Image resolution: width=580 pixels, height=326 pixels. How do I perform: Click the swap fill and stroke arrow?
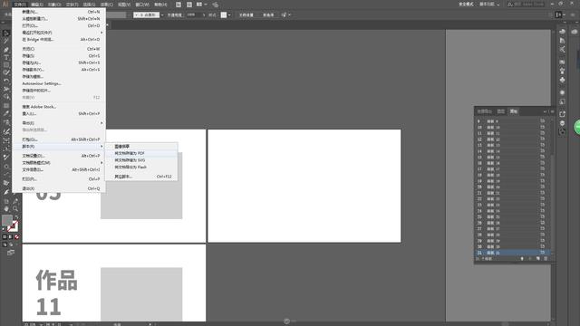click(16, 217)
